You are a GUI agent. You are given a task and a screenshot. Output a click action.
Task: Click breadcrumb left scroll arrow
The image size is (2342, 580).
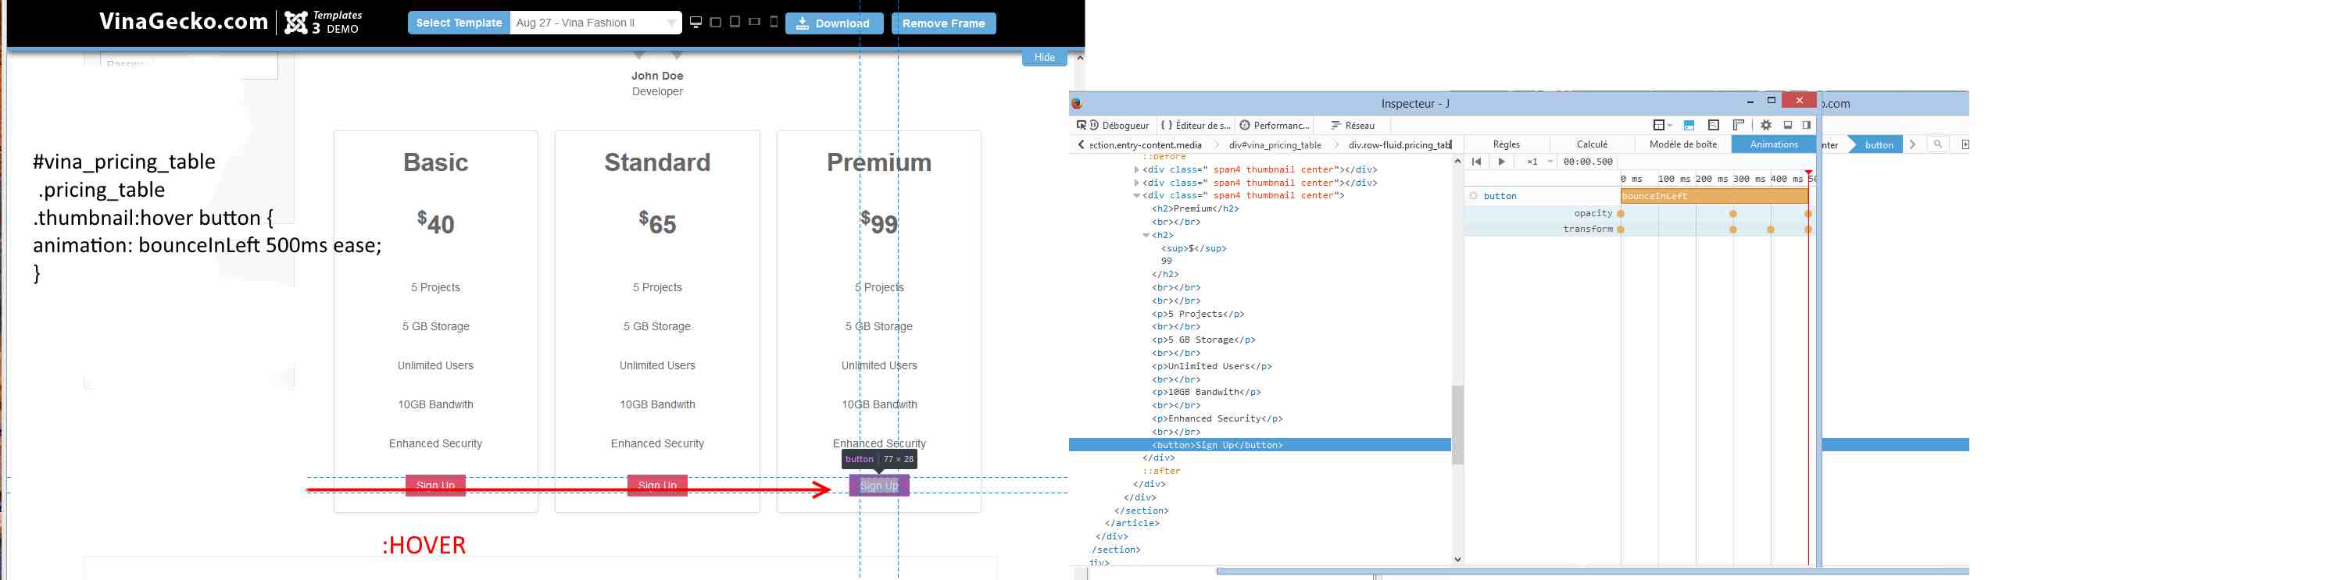coord(1080,144)
